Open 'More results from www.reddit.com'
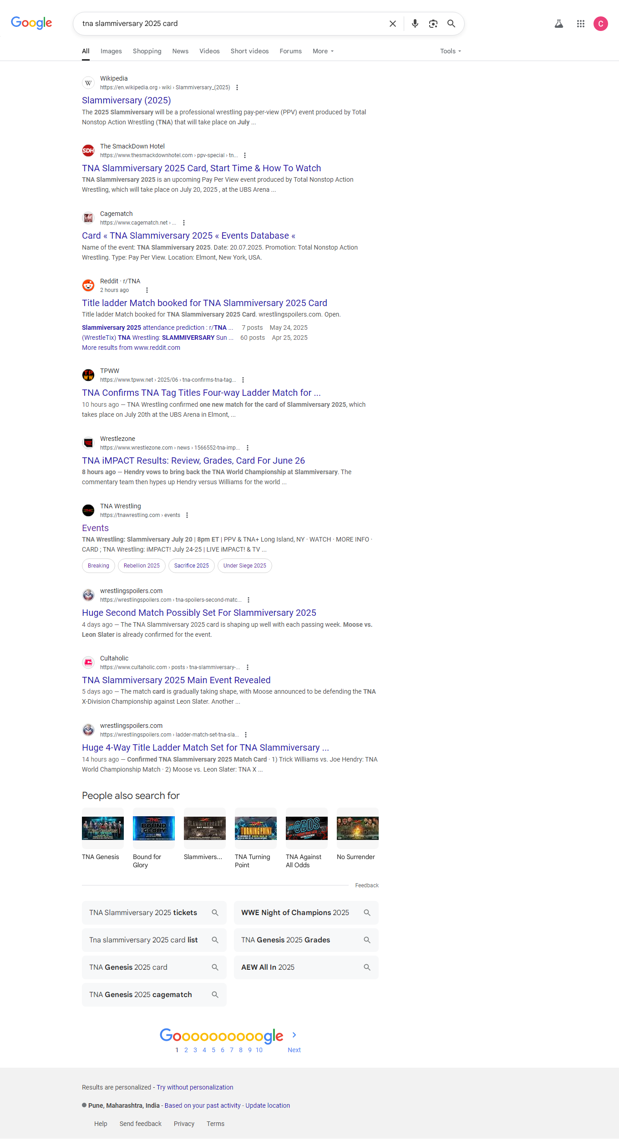 (131, 348)
